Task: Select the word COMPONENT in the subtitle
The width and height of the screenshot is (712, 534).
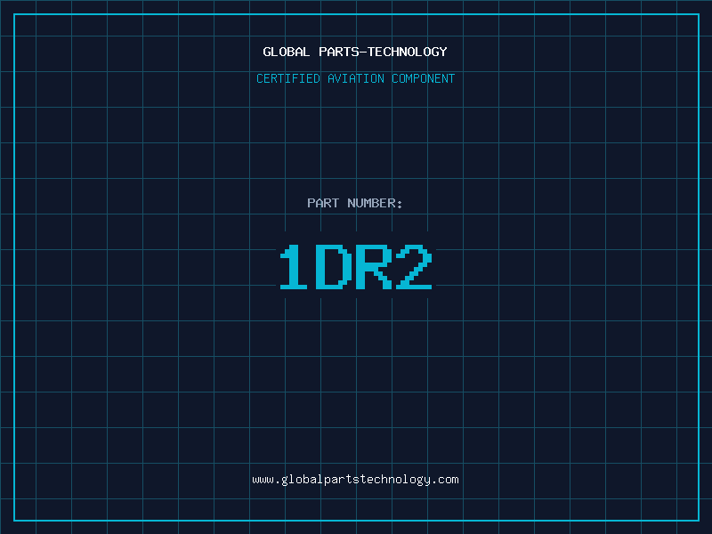Action: pos(424,79)
